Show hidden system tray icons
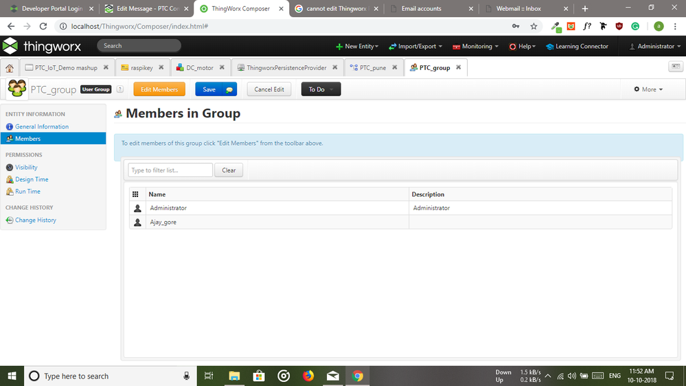The width and height of the screenshot is (686, 386). click(x=548, y=376)
